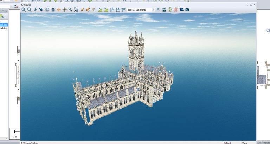Viewport: 270px width, 144px height.
Task: Click the video camera record icon
Action: coord(181,9)
